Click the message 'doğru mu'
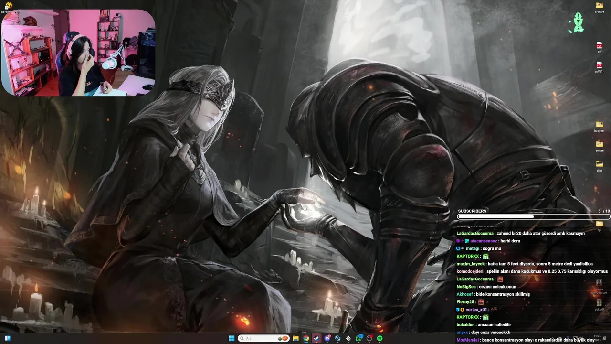Image resolution: width=611 pixels, height=344 pixels. (x=493, y=248)
